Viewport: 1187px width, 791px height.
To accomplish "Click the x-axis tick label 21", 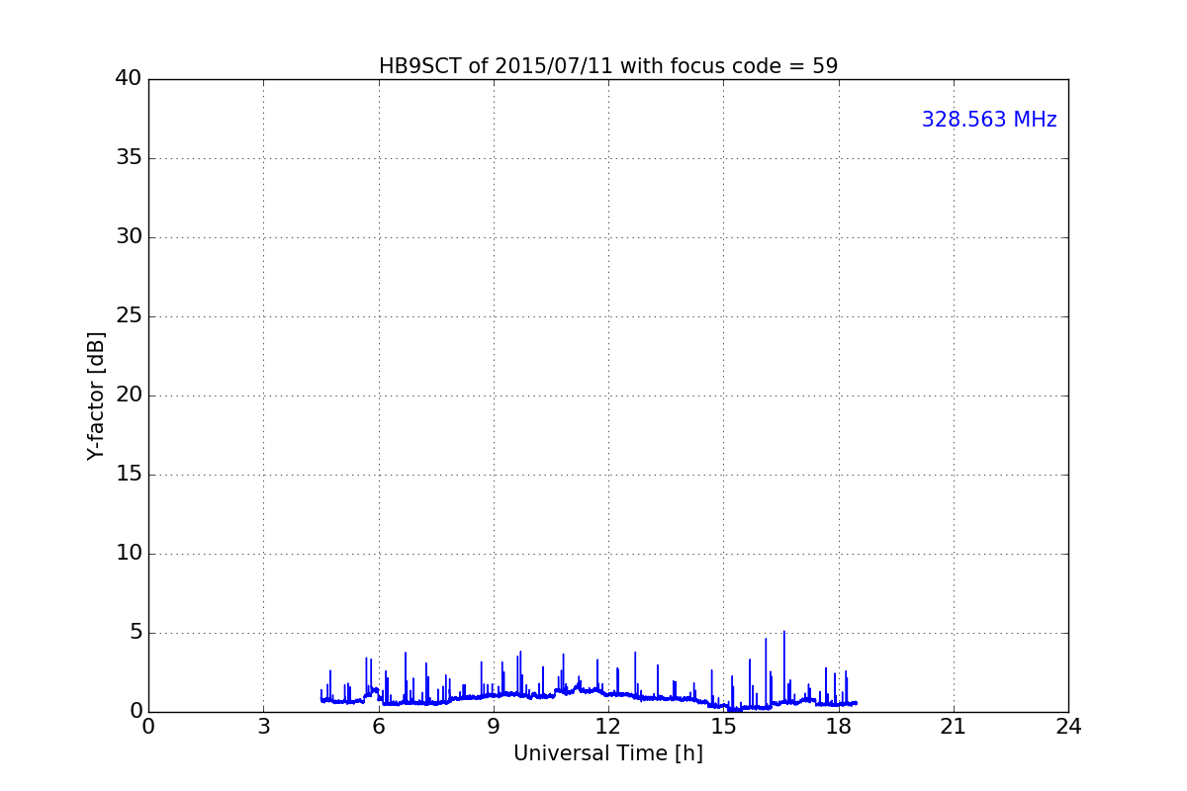I will (x=954, y=727).
